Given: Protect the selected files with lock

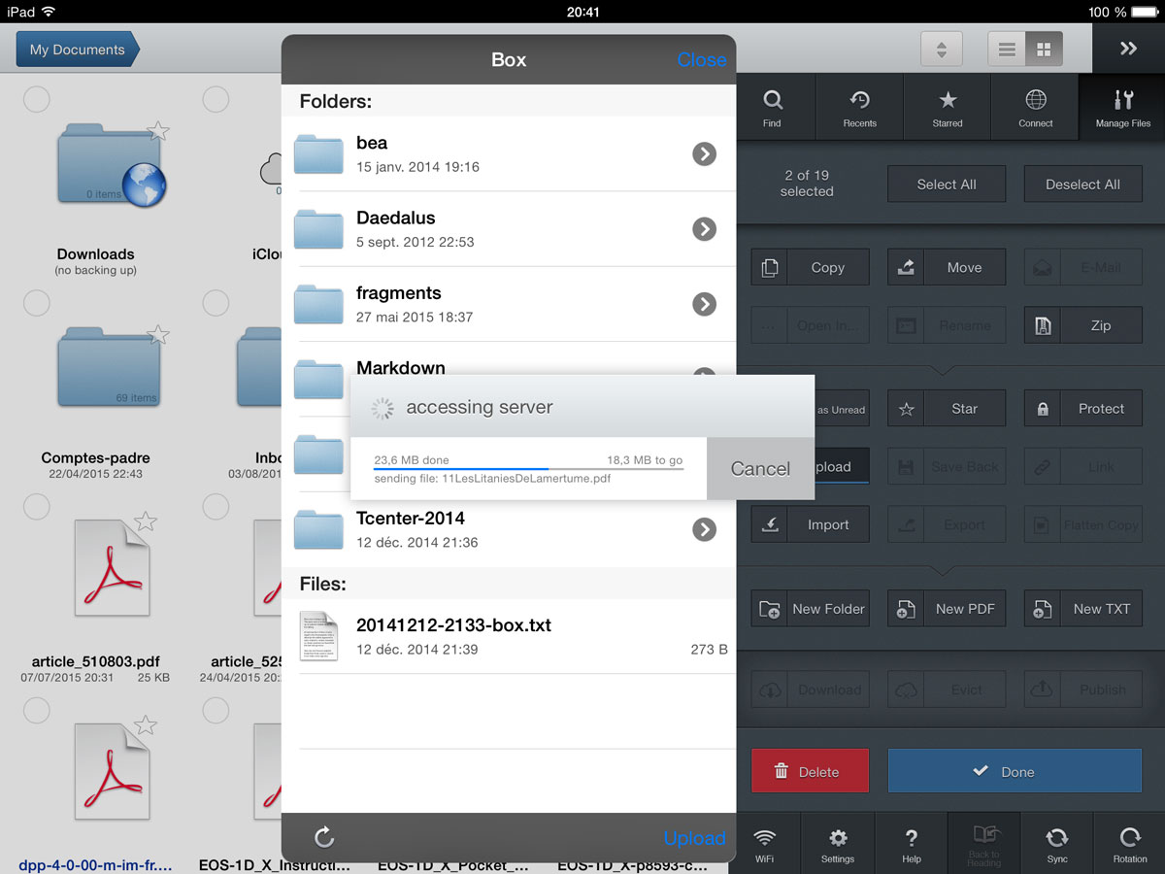Looking at the screenshot, I should (1082, 409).
